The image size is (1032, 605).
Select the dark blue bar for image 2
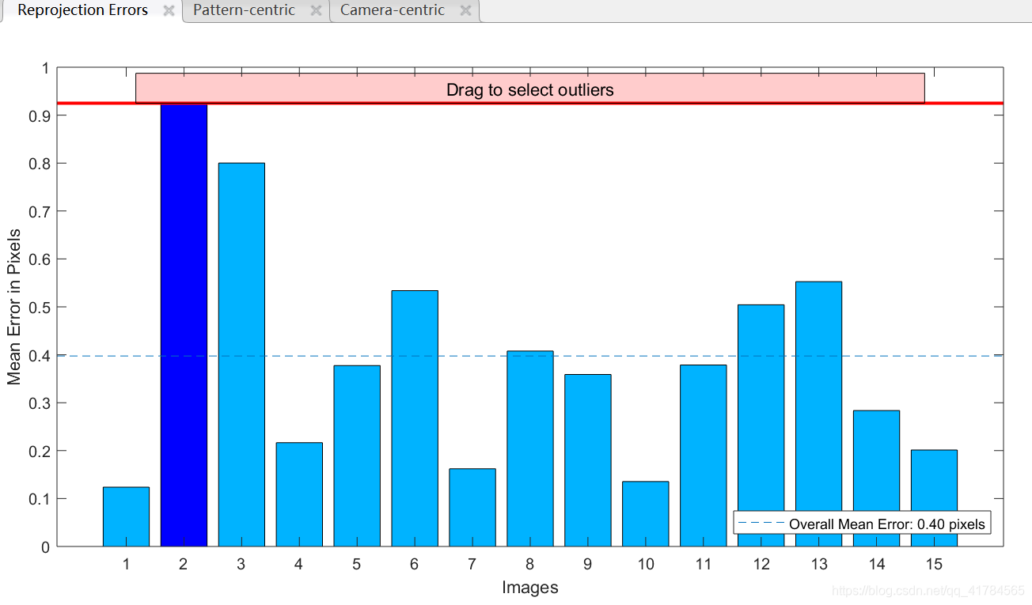[x=184, y=325]
